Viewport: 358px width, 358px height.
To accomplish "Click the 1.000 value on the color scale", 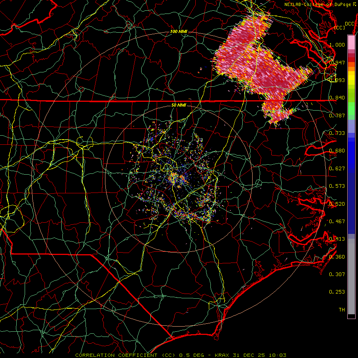I will coord(337,45).
